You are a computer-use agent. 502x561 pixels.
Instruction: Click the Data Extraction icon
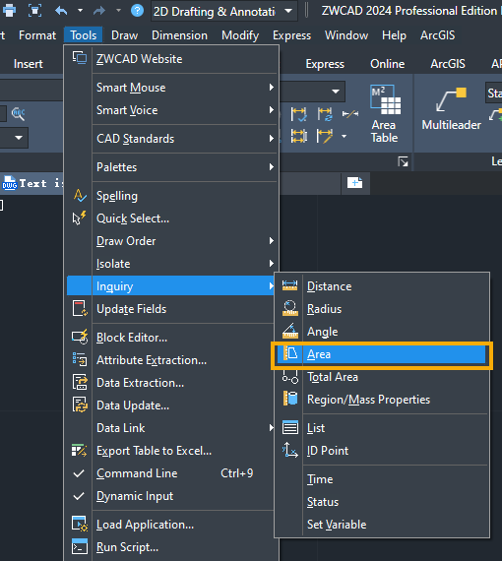click(x=80, y=382)
